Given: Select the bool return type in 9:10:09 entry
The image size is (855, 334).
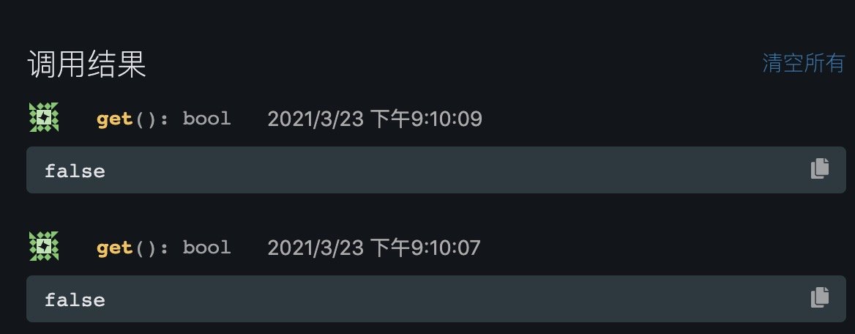Looking at the screenshot, I should [x=206, y=119].
